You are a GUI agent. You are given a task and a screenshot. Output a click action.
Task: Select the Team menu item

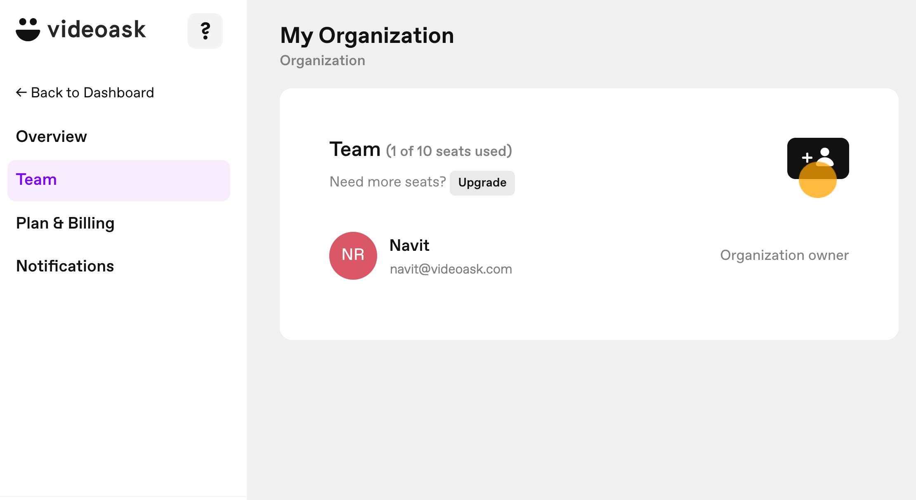tap(119, 181)
